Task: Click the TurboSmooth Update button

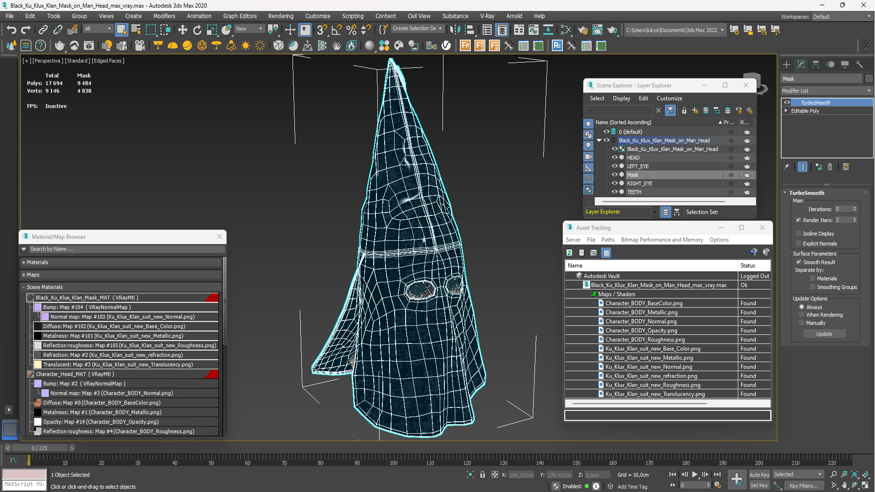Action: [824, 334]
